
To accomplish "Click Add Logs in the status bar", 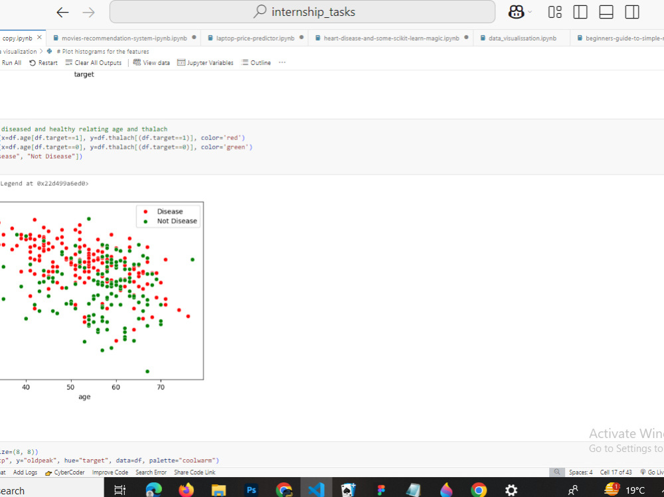I will coord(25,472).
